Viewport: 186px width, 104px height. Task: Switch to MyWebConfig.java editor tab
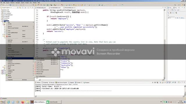point(41,8)
